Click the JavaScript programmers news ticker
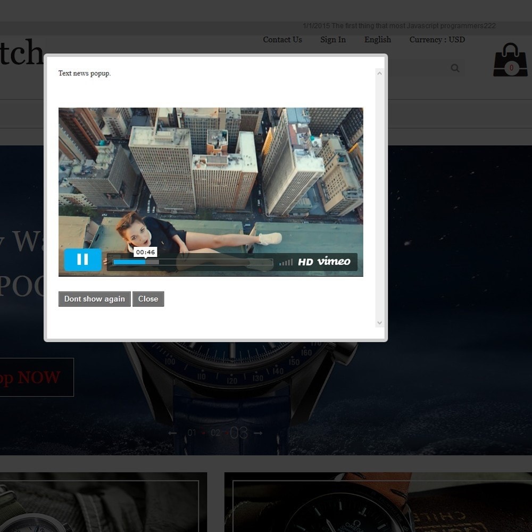 tap(399, 26)
